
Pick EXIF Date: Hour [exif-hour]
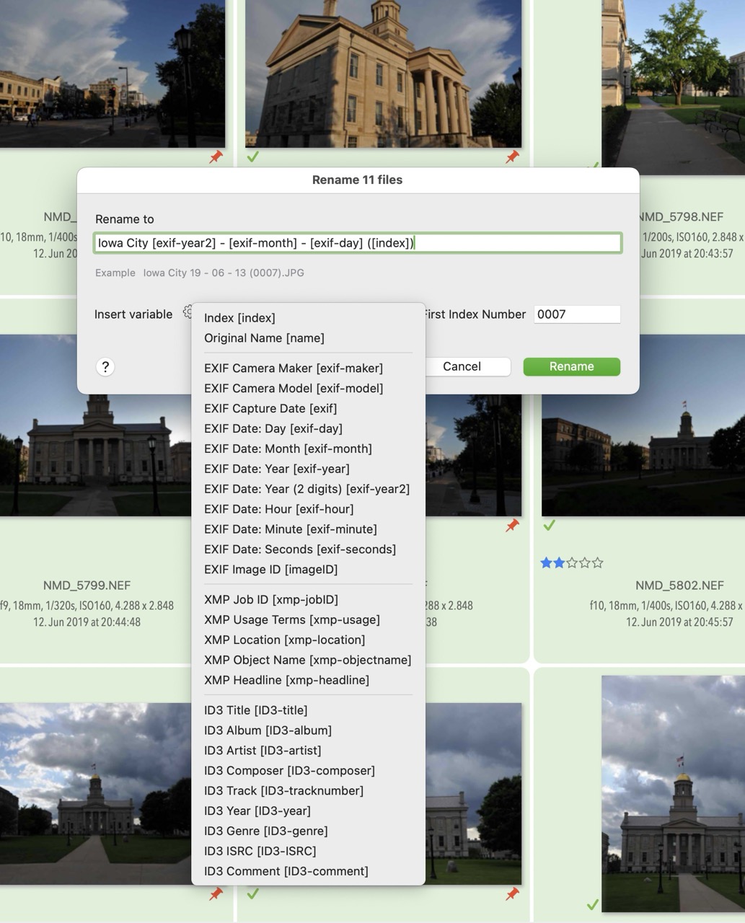click(278, 509)
